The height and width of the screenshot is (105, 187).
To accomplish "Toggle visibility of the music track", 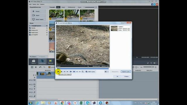I will pyautogui.click(x=30, y=92).
